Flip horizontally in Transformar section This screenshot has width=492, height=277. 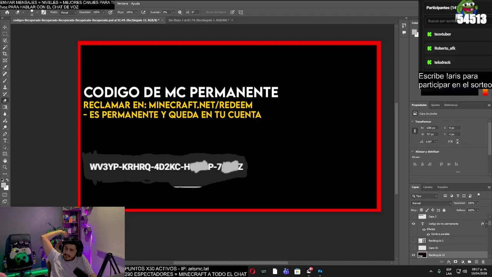point(450,142)
